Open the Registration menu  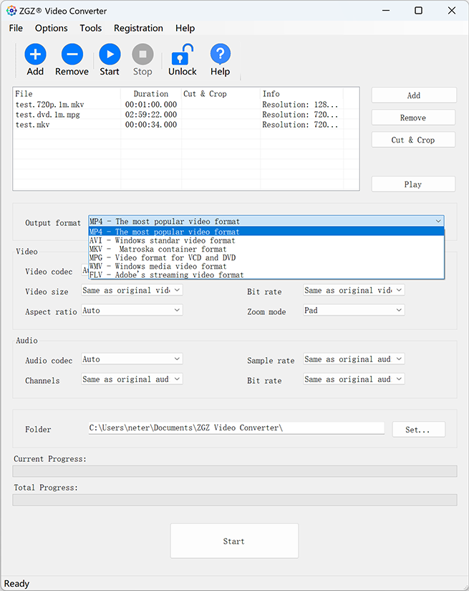click(138, 28)
